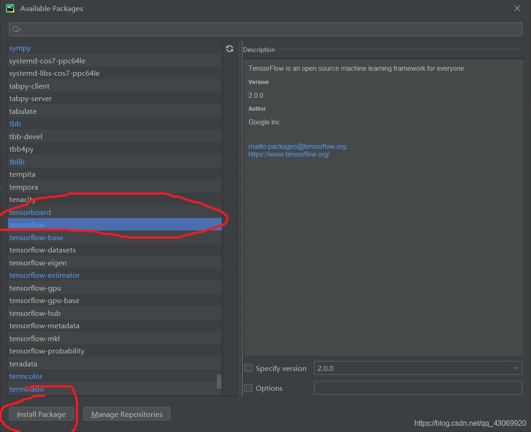Select the tensorboard package
This screenshot has height=432, width=531.
coord(115,212)
